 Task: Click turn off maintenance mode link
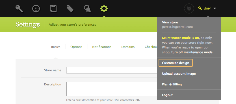(x=192, y=52)
